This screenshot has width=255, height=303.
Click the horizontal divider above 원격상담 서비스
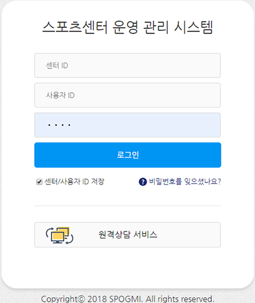pos(127,206)
